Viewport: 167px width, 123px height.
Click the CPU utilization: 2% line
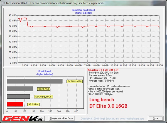pos(102,78)
